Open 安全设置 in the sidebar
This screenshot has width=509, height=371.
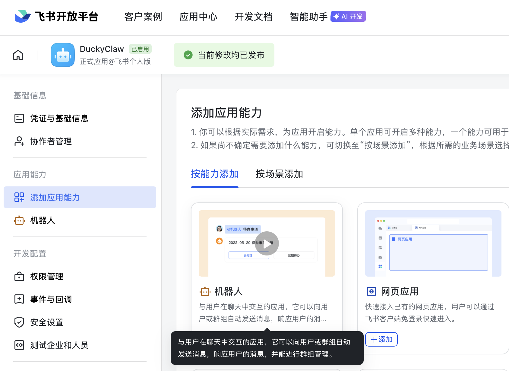47,322
